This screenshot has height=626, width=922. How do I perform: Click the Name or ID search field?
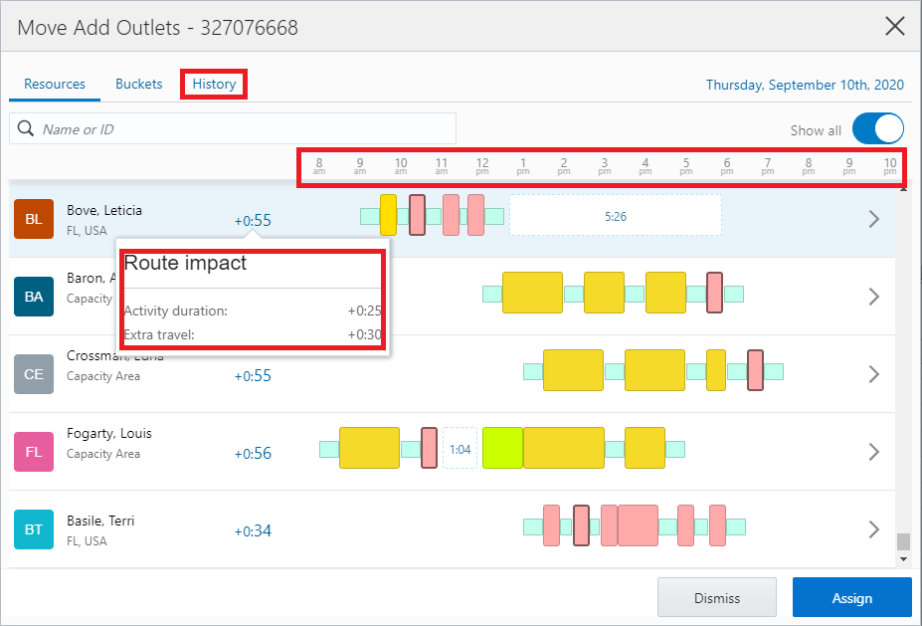229,128
